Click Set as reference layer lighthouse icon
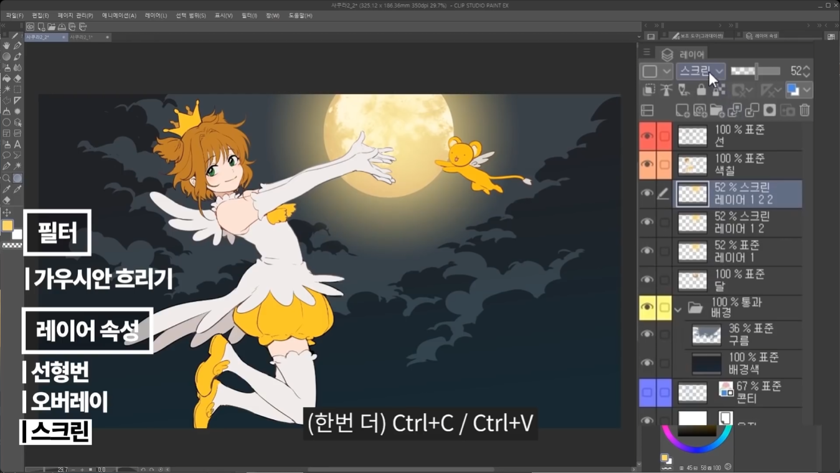 point(666,90)
